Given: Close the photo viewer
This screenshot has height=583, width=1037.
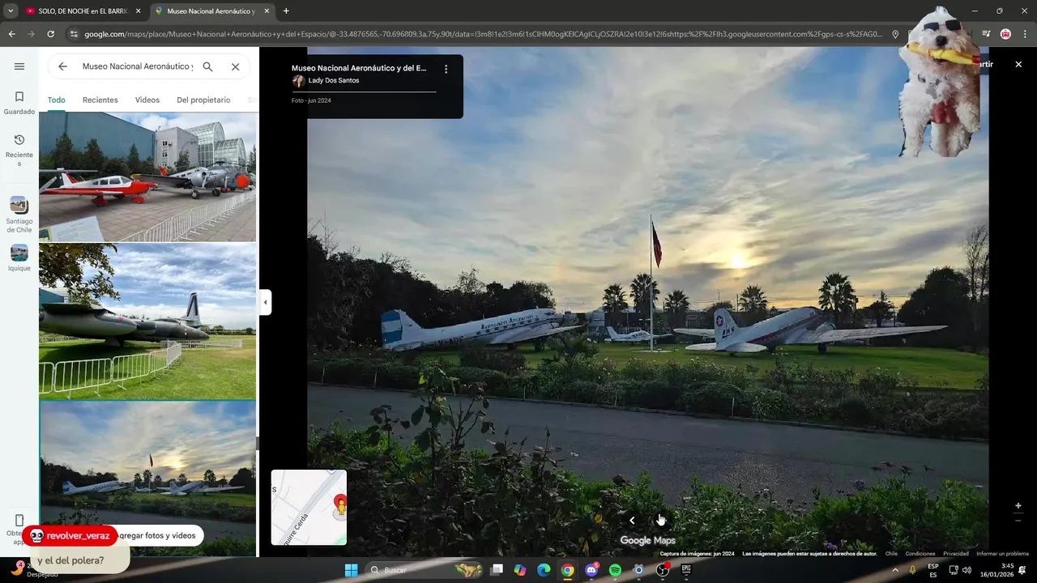Looking at the screenshot, I should 1018,64.
